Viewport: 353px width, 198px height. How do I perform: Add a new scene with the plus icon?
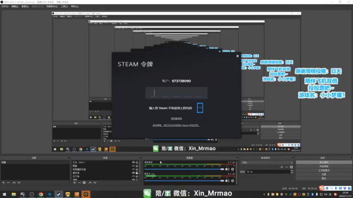[4, 183]
